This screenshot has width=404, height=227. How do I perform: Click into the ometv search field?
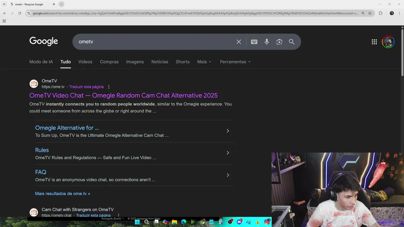point(155,42)
